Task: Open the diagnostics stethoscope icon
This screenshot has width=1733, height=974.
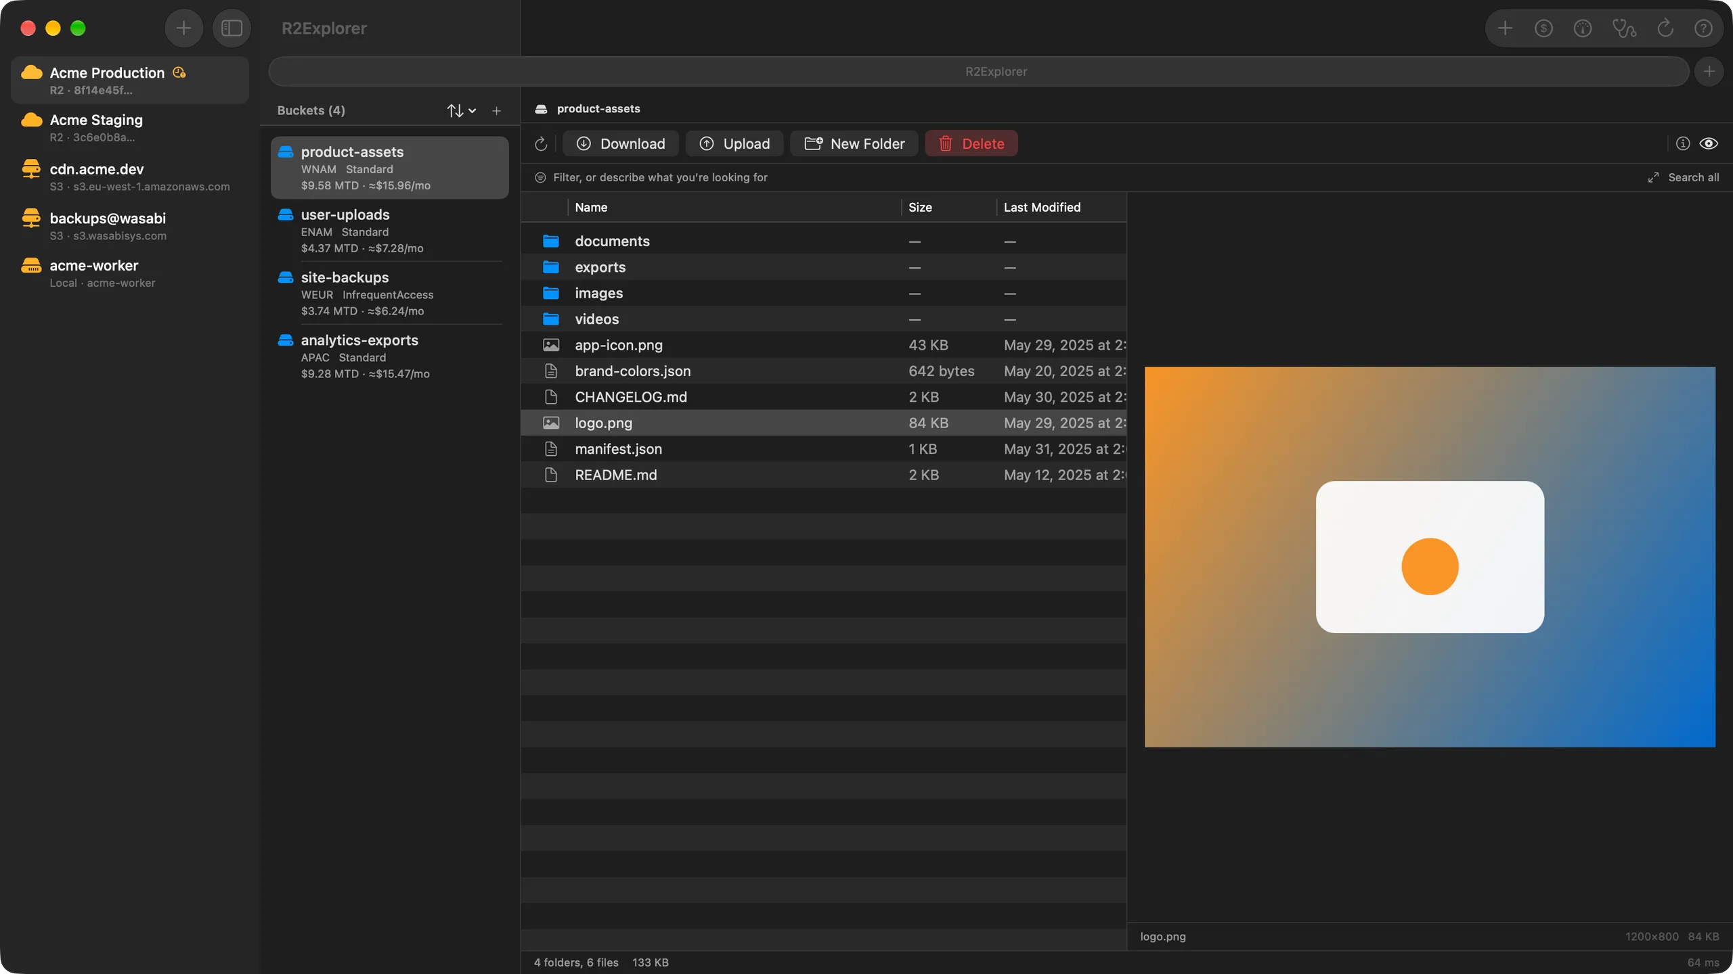Action: click(1624, 28)
